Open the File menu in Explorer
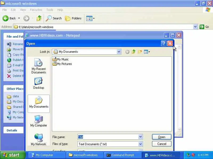The width and height of the screenshot is (213, 159). coord(5,10)
